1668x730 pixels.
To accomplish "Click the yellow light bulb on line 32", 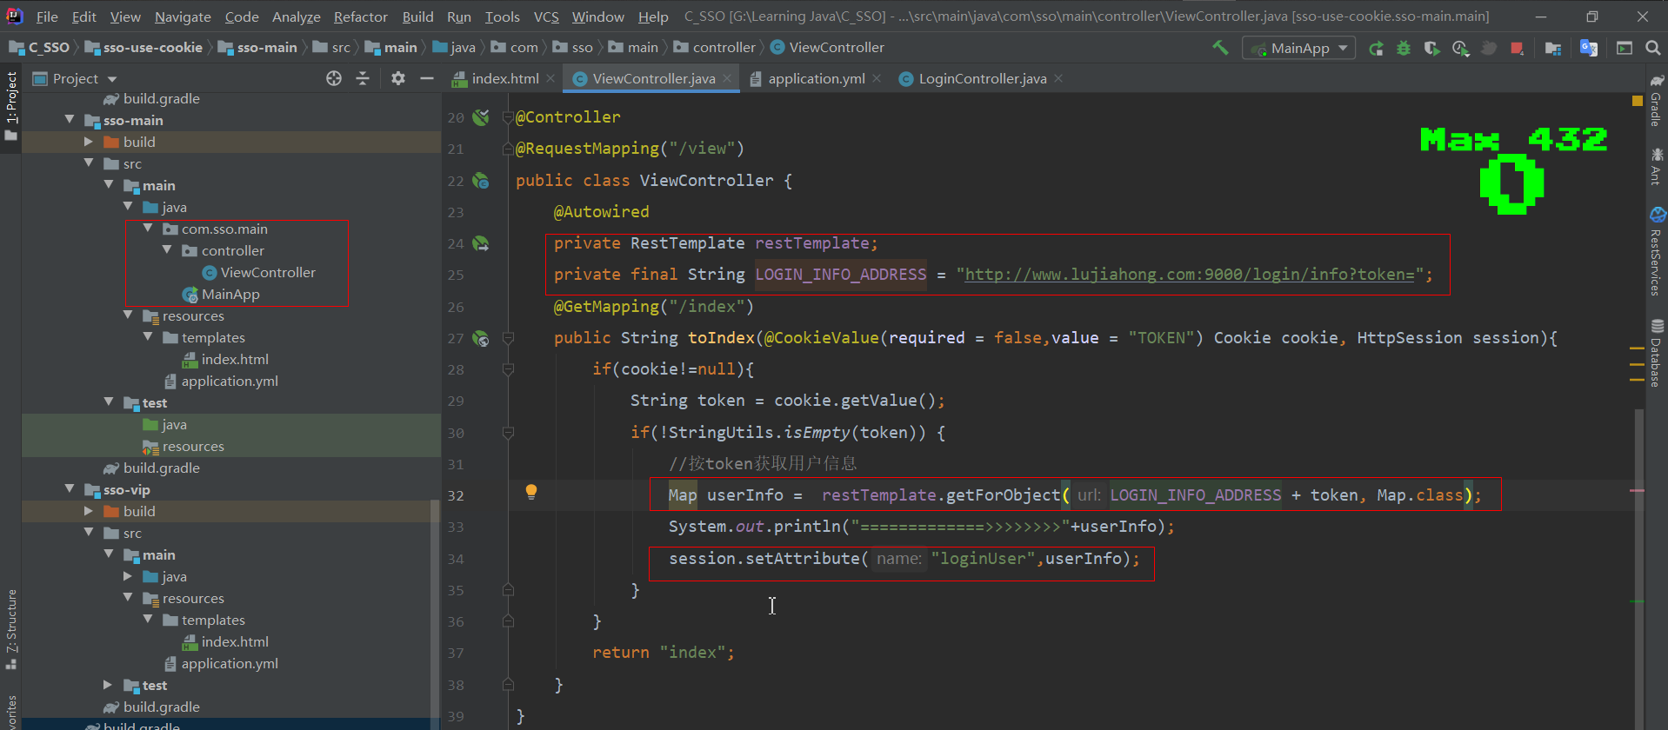I will pos(531,492).
